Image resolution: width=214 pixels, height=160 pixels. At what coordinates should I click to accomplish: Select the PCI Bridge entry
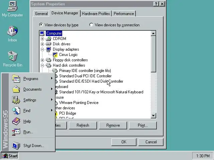(68, 113)
